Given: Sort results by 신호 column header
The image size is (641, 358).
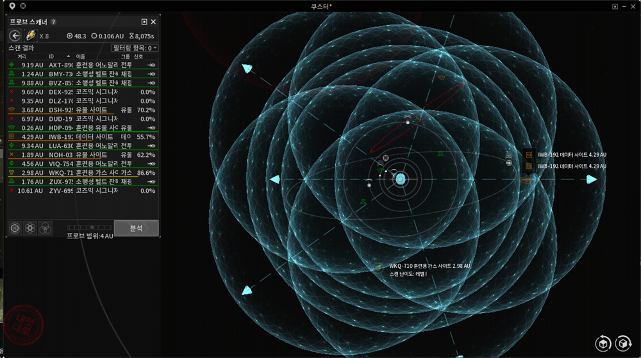Looking at the screenshot, I should [x=138, y=57].
